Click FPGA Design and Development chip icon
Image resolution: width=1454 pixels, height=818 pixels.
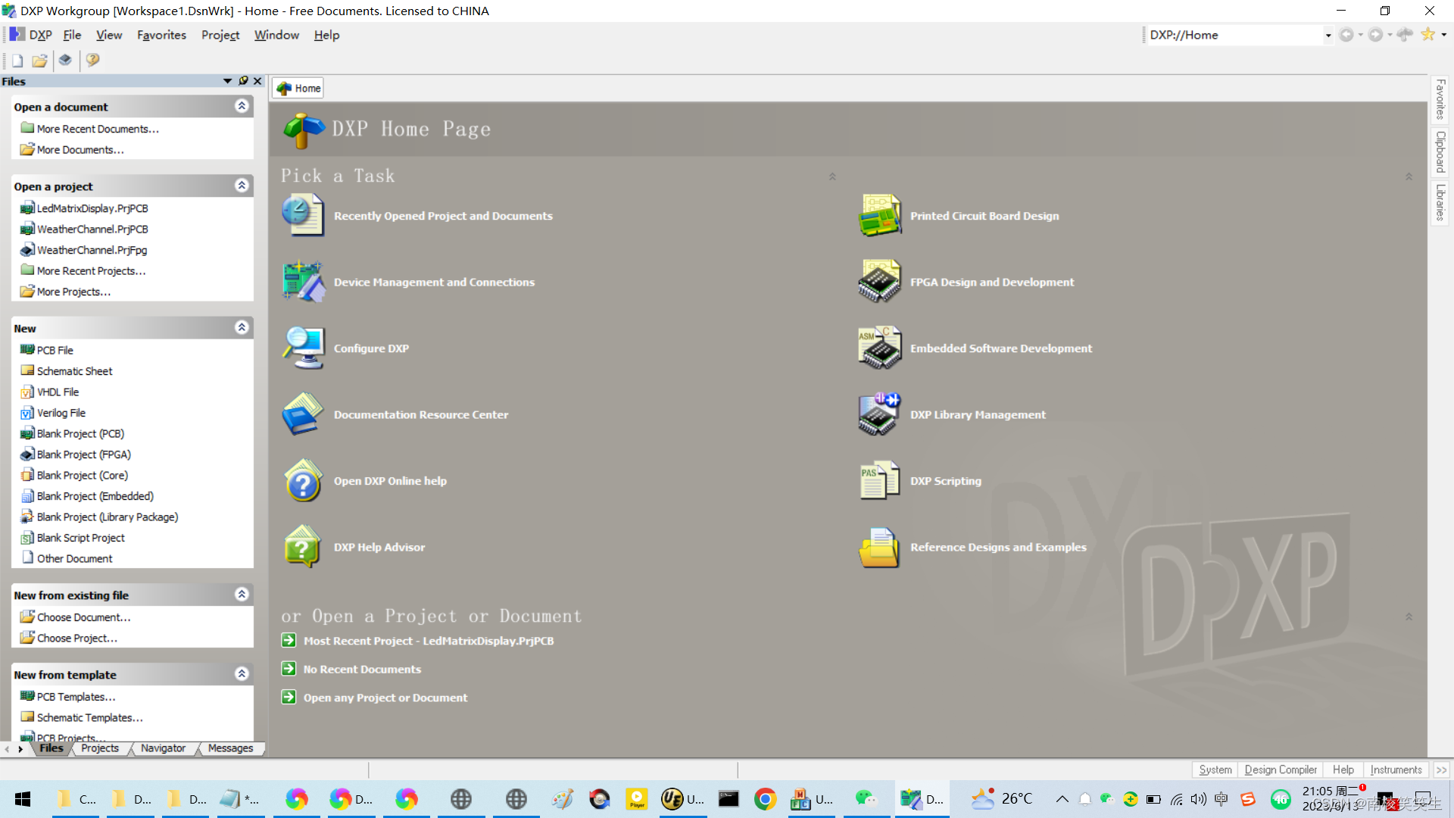pos(879,282)
